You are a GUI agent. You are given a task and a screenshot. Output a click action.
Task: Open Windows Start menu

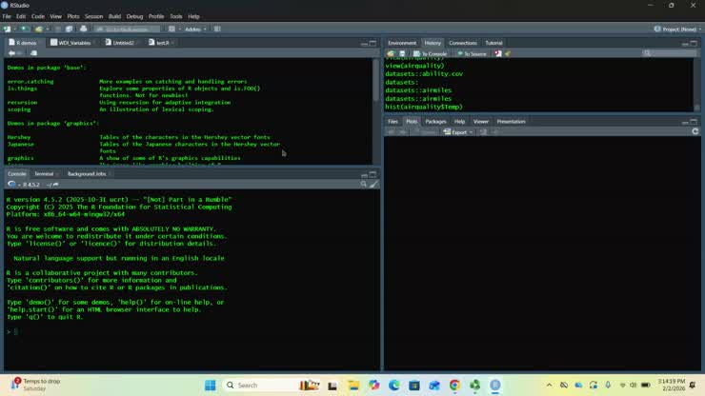click(210, 386)
